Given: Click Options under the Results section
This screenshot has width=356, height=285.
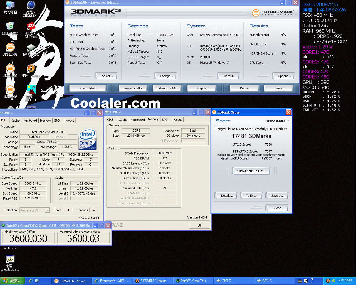Looking at the screenshot, I should (x=284, y=76).
